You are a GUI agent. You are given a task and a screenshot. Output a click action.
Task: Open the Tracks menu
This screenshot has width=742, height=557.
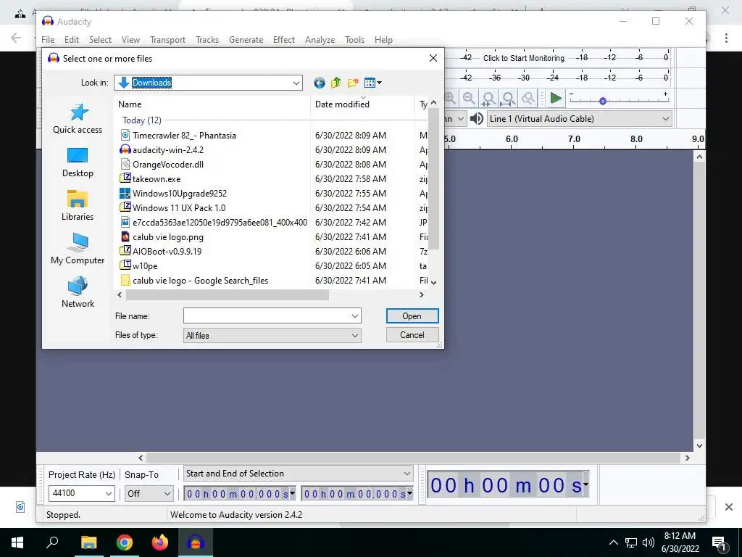(x=207, y=40)
